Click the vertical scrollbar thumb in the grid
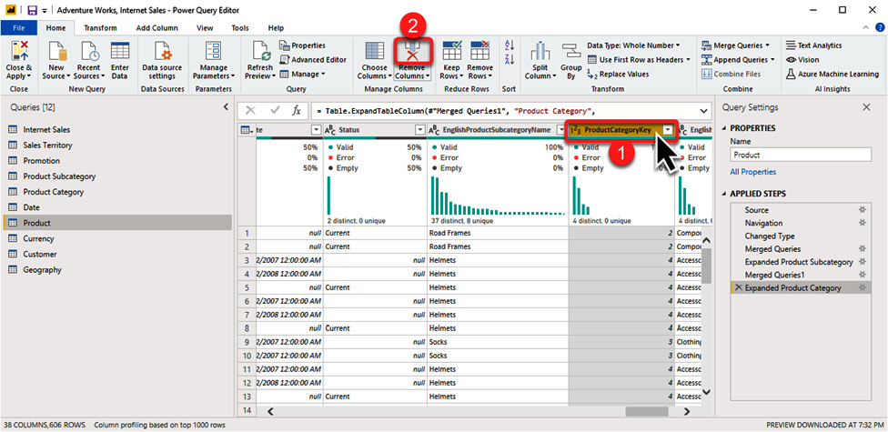This screenshot has width=888, height=432. tap(706, 266)
